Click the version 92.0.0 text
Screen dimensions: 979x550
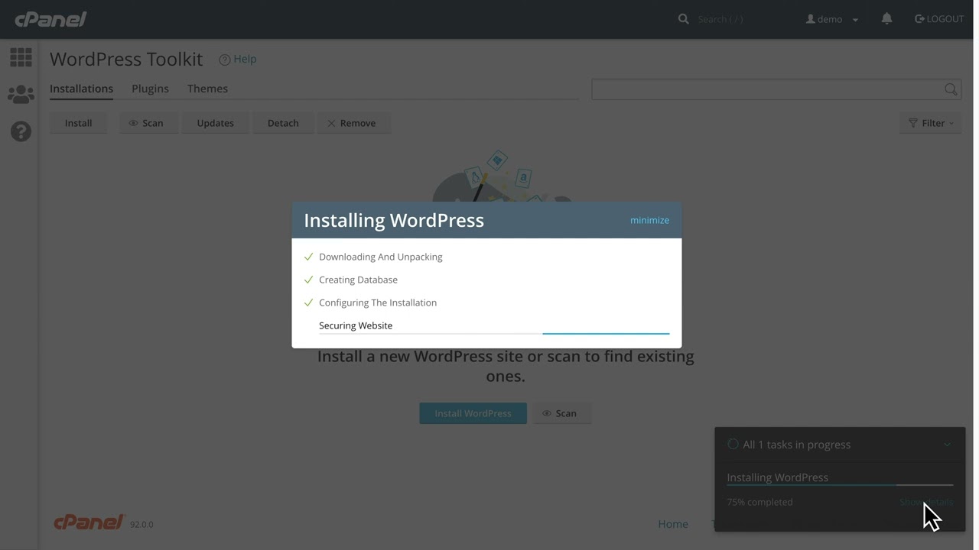141,525
